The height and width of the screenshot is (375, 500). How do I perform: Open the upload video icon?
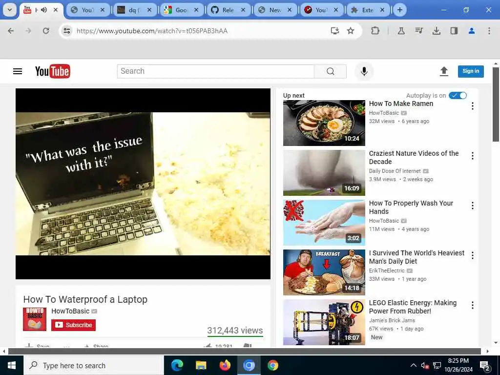[x=444, y=71]
